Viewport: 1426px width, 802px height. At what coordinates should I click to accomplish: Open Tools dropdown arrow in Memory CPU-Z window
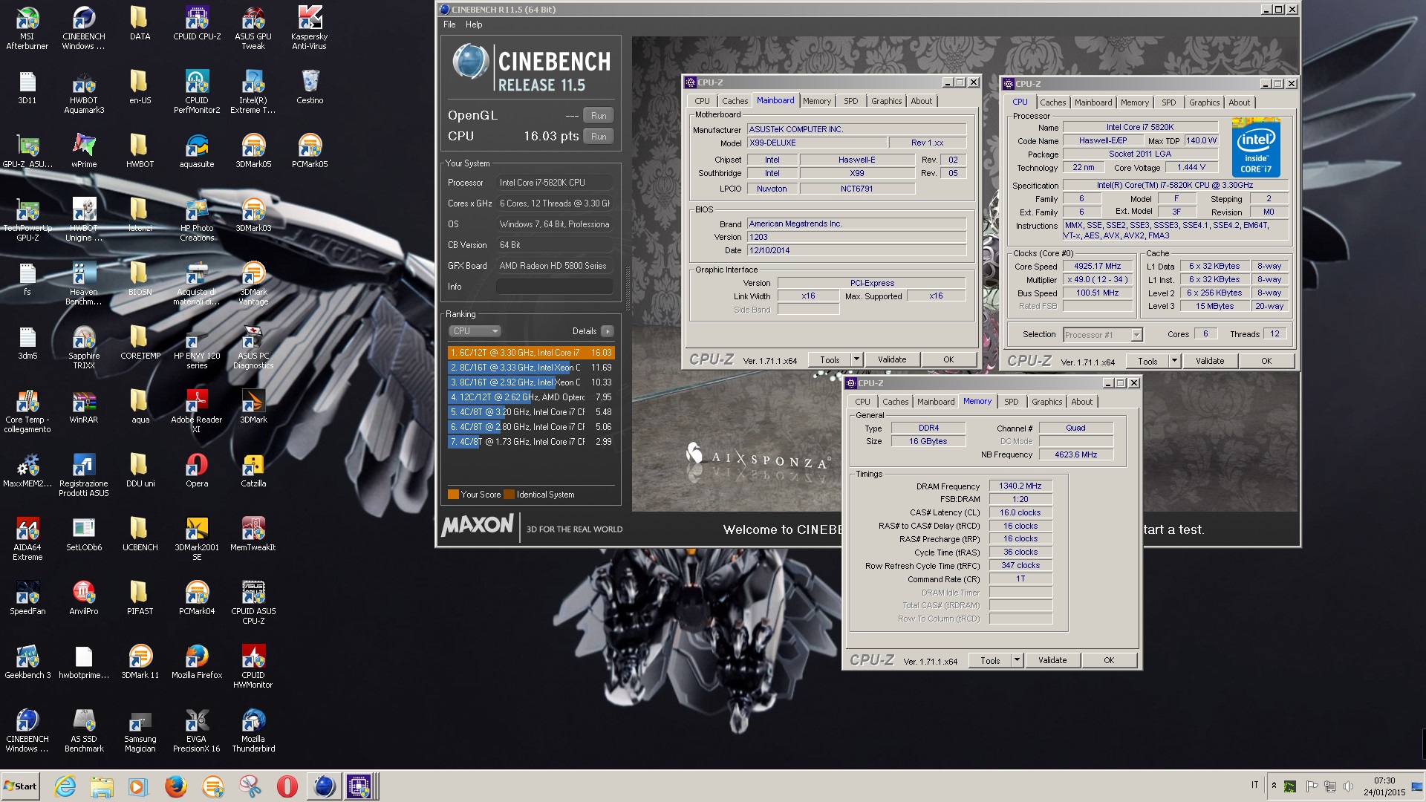click(1017, 660)
